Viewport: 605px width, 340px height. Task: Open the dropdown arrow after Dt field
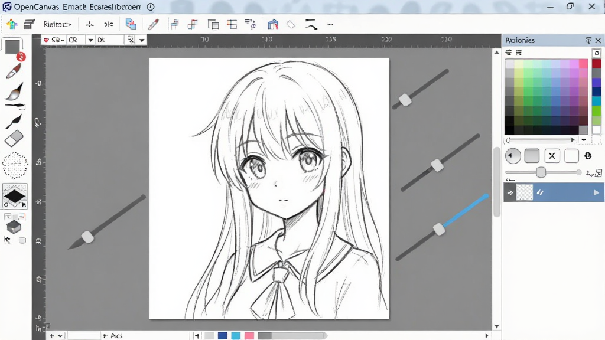pyautogui.click(x=142, y=40)
